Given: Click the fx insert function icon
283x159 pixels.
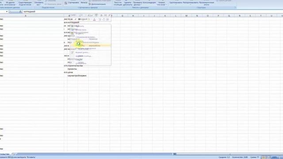Looking at the screenshot, I should coord(20,12).
